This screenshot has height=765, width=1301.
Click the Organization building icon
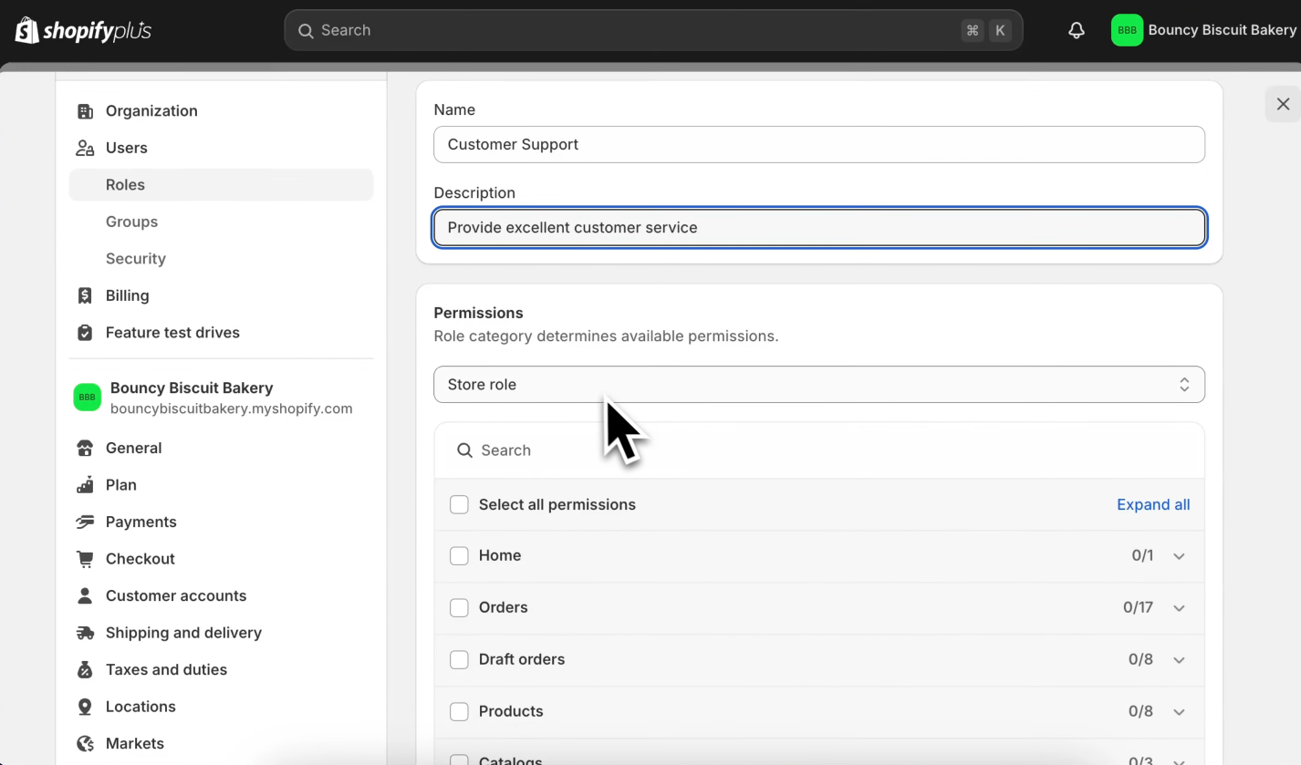coord(85,111)
